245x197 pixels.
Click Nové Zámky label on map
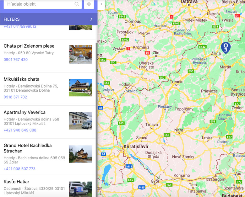click(x=183, y=157)
